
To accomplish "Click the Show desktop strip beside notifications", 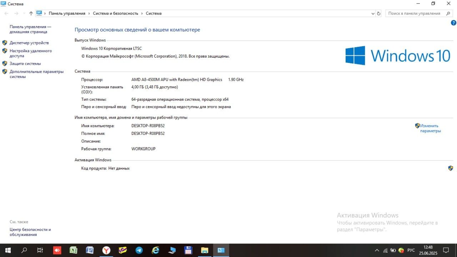I will [456, 250].
